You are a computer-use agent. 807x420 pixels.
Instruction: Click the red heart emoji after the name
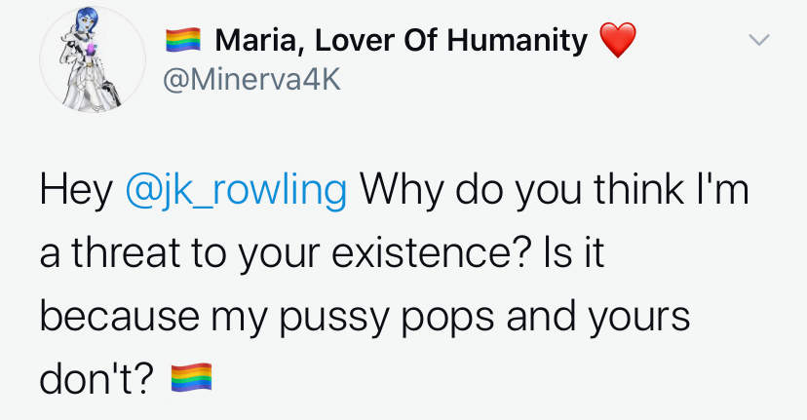(617, 41)
